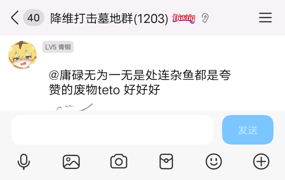Viewport: 285px width, 180px height.
Task: Show the emoji smiley panel
Action: [214, 161]
